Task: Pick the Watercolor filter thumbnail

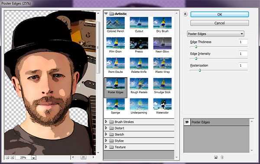Action: click(162, 104)
